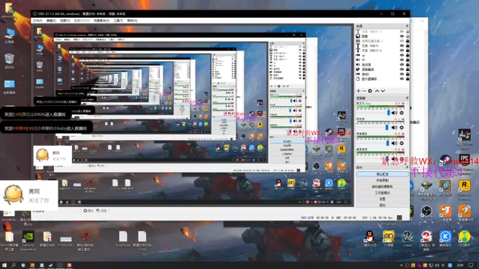
Task: Select 文本 (GDI+) 2 source row
Action: pos(382,50)
